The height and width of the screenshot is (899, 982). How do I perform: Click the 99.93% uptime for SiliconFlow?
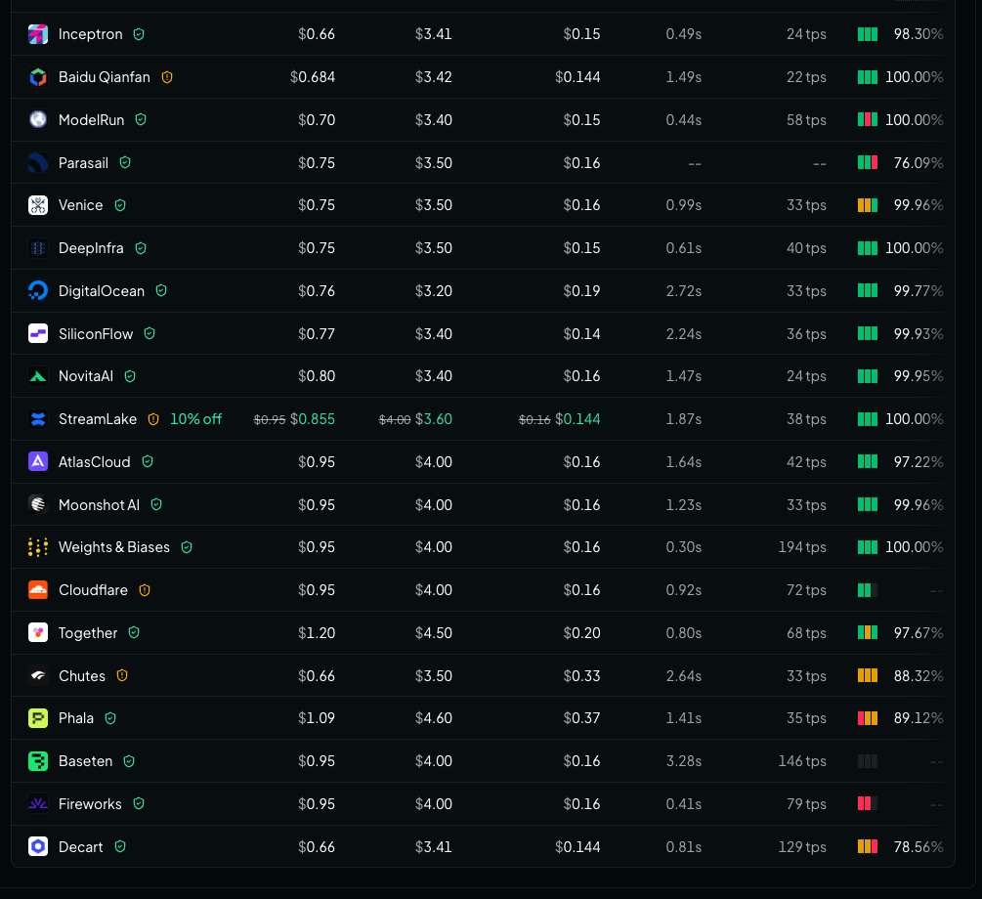(918, 333)
